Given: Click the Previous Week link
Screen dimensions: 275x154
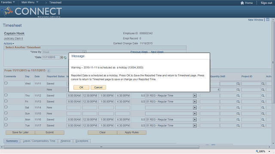Looking at the screenshot, I should point(139,52).
